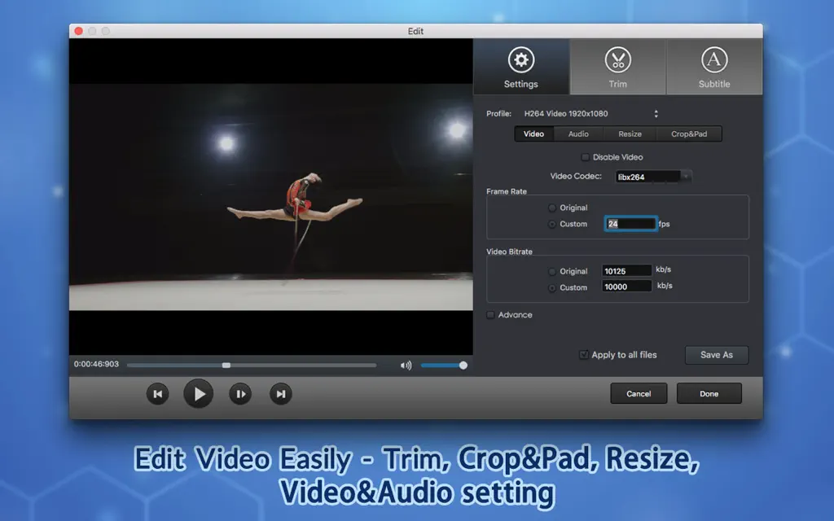Check Apply to all files

584,355
